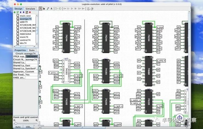This screenshot has height=129, width=203.
Task: Open Shared Label Facing East dropdown
Action: 32,65
